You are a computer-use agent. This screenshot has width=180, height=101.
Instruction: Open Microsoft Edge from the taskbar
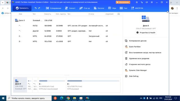(x=62, y=98)
